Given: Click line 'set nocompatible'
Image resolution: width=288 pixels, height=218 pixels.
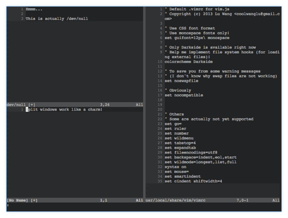Looking at the screenshot, I should pos(184,95).
